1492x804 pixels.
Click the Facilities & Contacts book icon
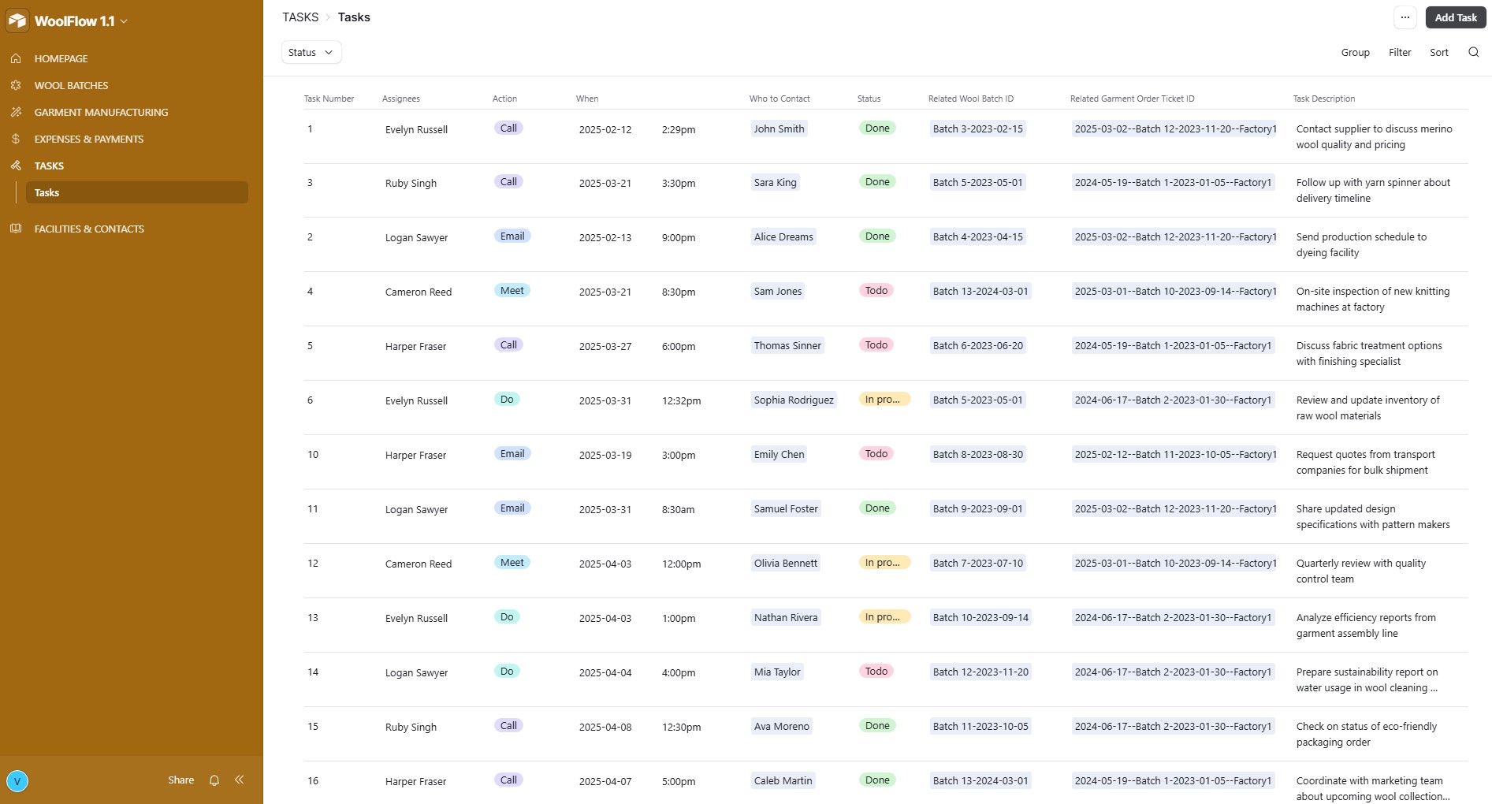coord(16,229)
